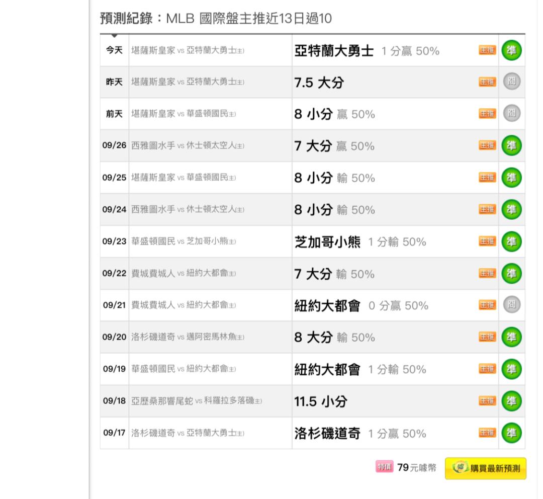Select the 前天 date cell
The width and height of the screenshot is (543, 499).
point(114,114)
